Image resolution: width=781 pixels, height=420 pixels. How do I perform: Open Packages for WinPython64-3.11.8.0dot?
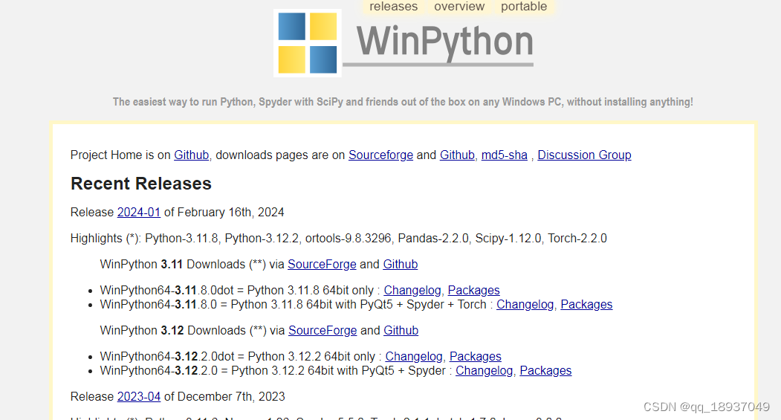coord(473,290)
